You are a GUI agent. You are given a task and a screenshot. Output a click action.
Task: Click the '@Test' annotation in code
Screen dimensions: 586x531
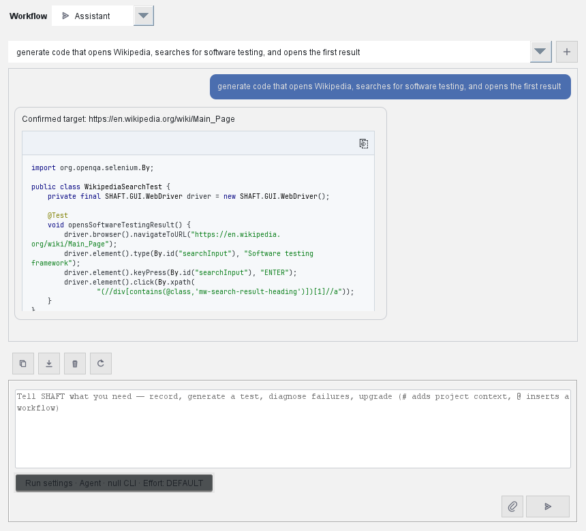click(57, 215)
